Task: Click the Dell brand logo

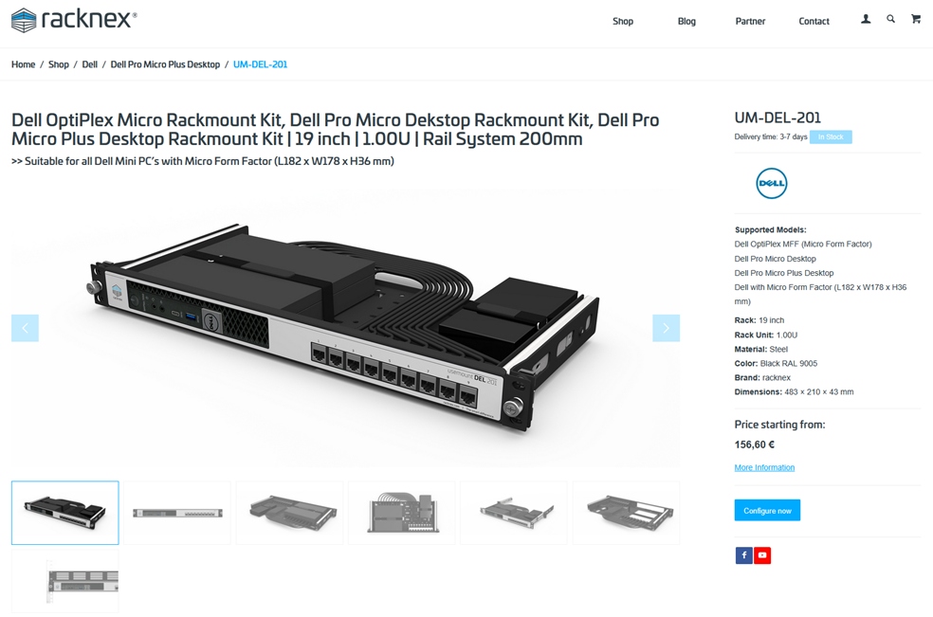Action: point(771,183)
